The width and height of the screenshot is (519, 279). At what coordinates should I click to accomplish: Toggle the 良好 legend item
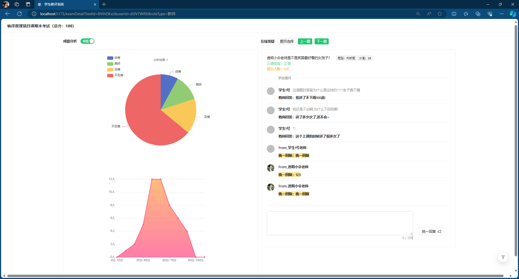[114, 64]
